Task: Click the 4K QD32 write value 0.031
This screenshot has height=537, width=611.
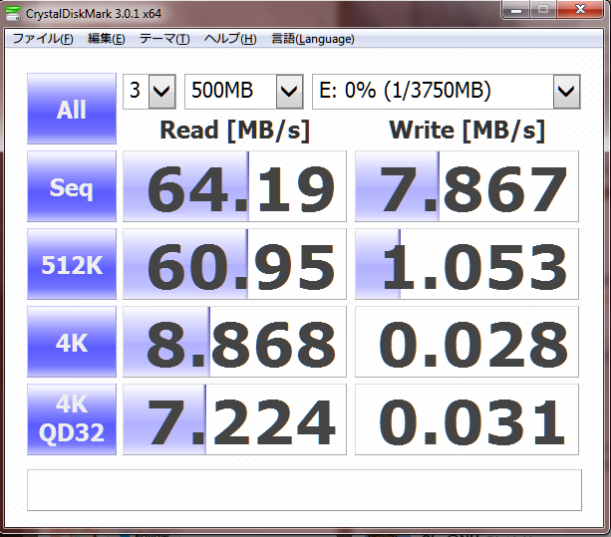Action: 466,418
